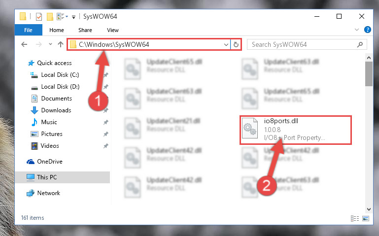Expand the ribbon chevron
Viewport: 379px width, 236px height.
356,30
